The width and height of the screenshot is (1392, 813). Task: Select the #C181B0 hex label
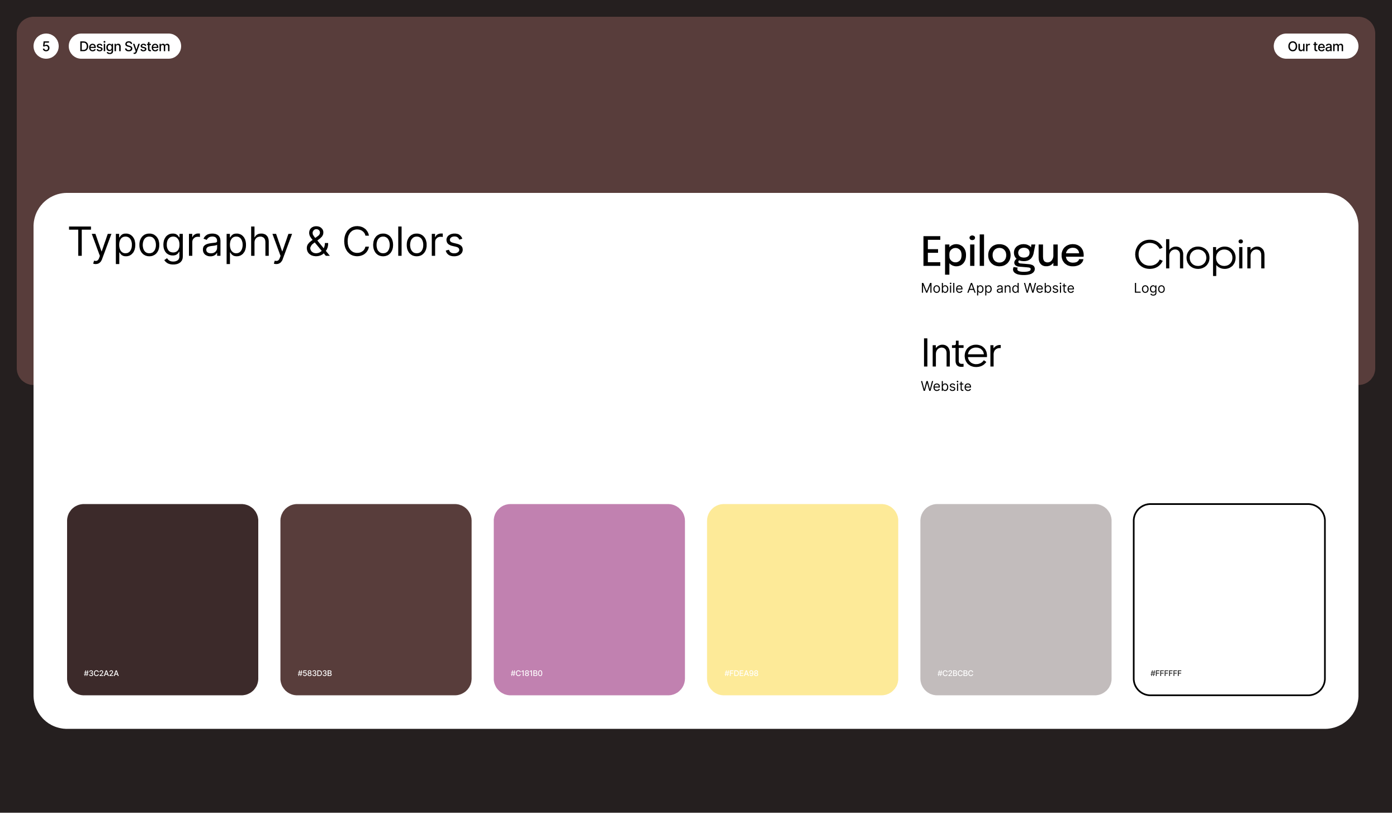pyautogui.click(x=527, y=673)
